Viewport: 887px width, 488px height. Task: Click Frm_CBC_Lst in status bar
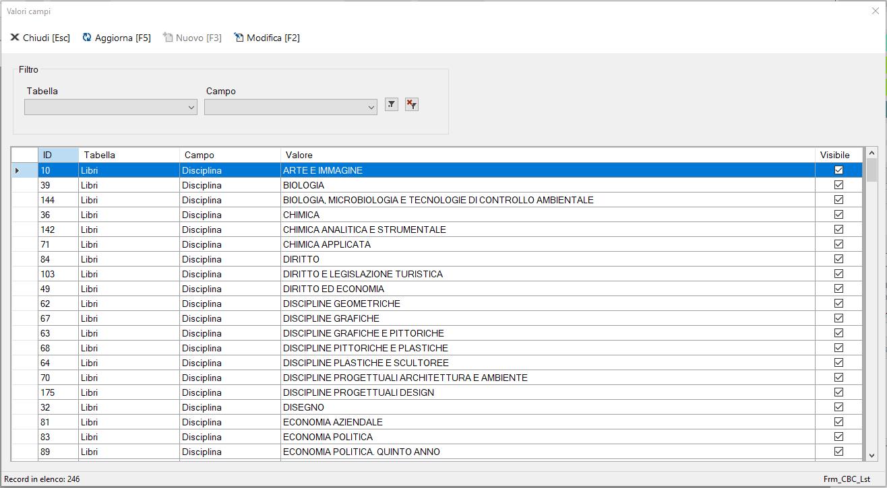click(847, 479)
